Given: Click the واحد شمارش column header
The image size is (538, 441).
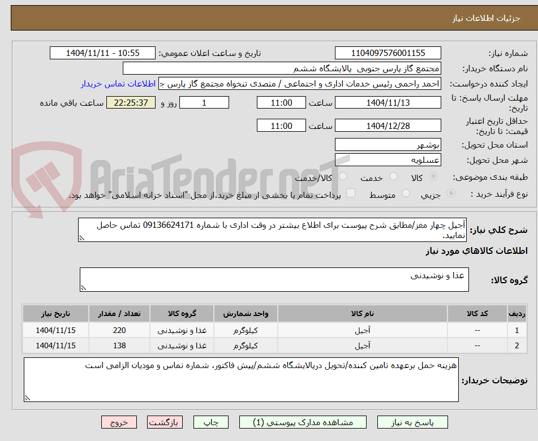Looking at the screenshot, I should (x=246, y=313).
